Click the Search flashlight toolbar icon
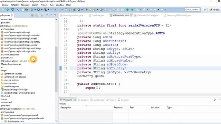221x124 pixels. (x=94, y=10)
